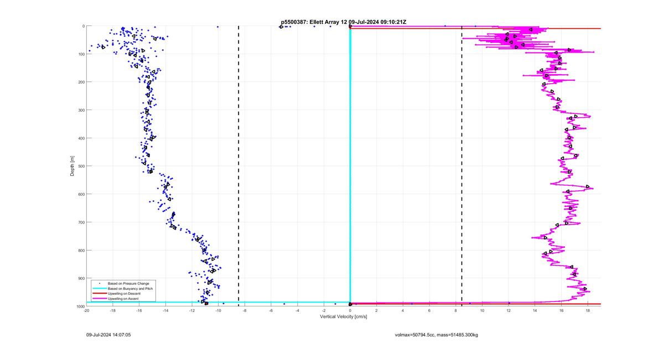Click the depth axis tick label '600'
Screen dimensions: 664x344
click(x=81, y=194)
